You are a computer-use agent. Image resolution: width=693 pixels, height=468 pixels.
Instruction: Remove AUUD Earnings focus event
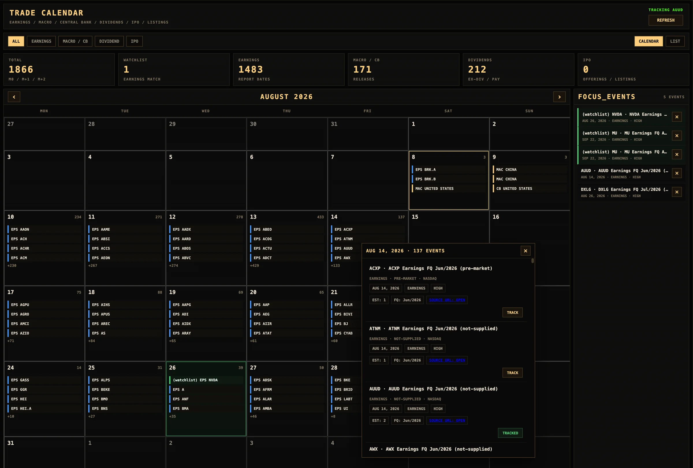(x=677, y=173)
